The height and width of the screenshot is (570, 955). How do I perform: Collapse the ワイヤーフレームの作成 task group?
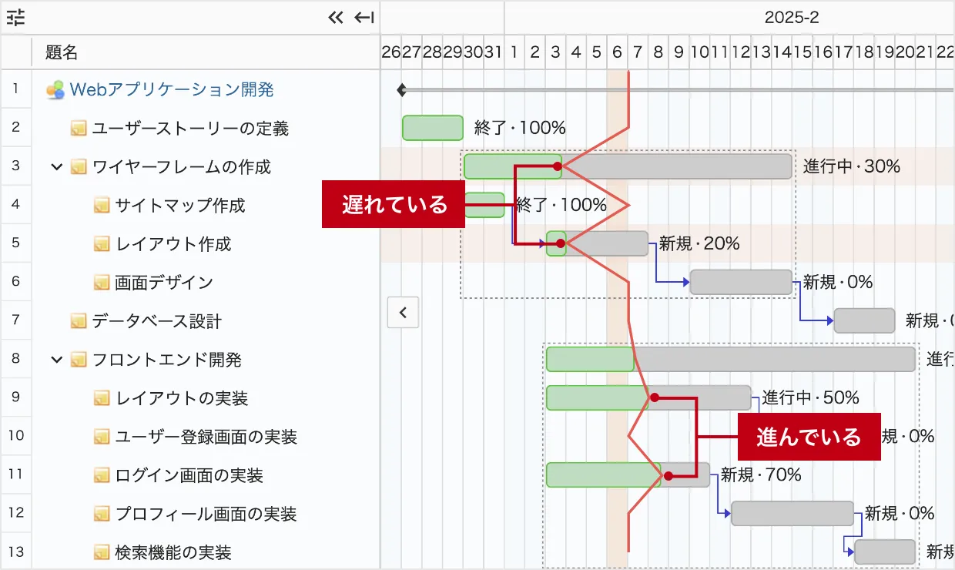pyautogui.click(x=56, y=167)
